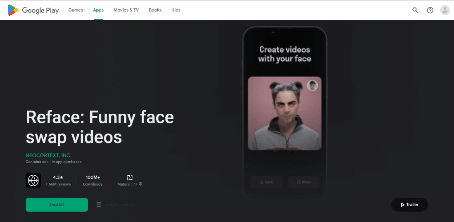
Task: Click the Create videos with your face caption
Action: [x=285, y=54]
